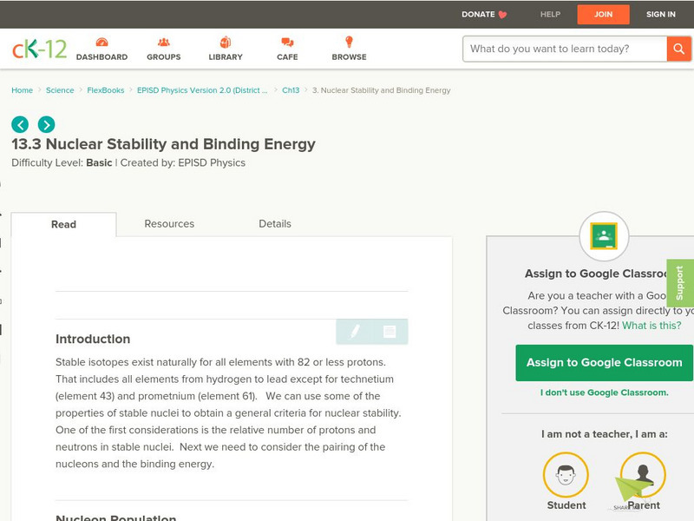694x521 pixels.
Task: Select the Student role icon
Action: click(x=565, y=476)
